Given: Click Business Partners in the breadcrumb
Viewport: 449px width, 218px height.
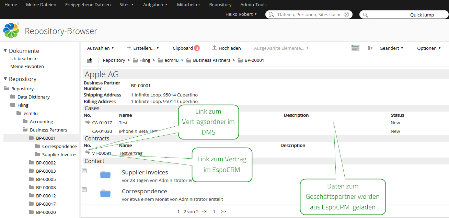Looking at the screenshot, I should coord(211,60).
